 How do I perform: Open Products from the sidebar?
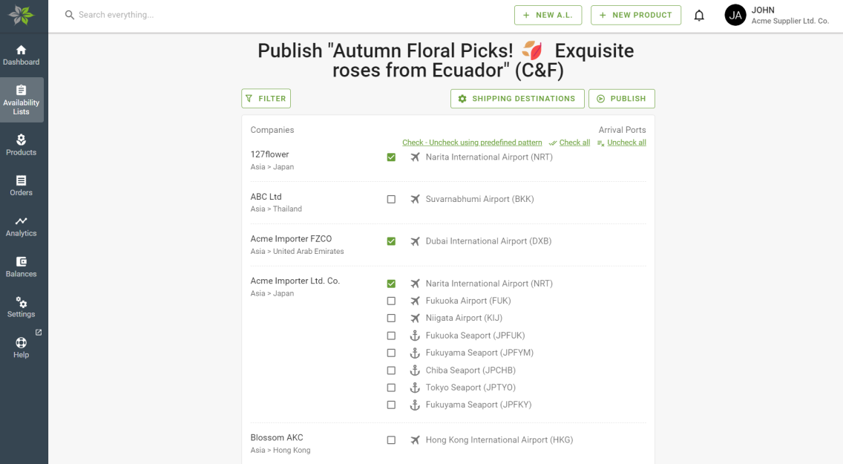(x=22, y=146)
